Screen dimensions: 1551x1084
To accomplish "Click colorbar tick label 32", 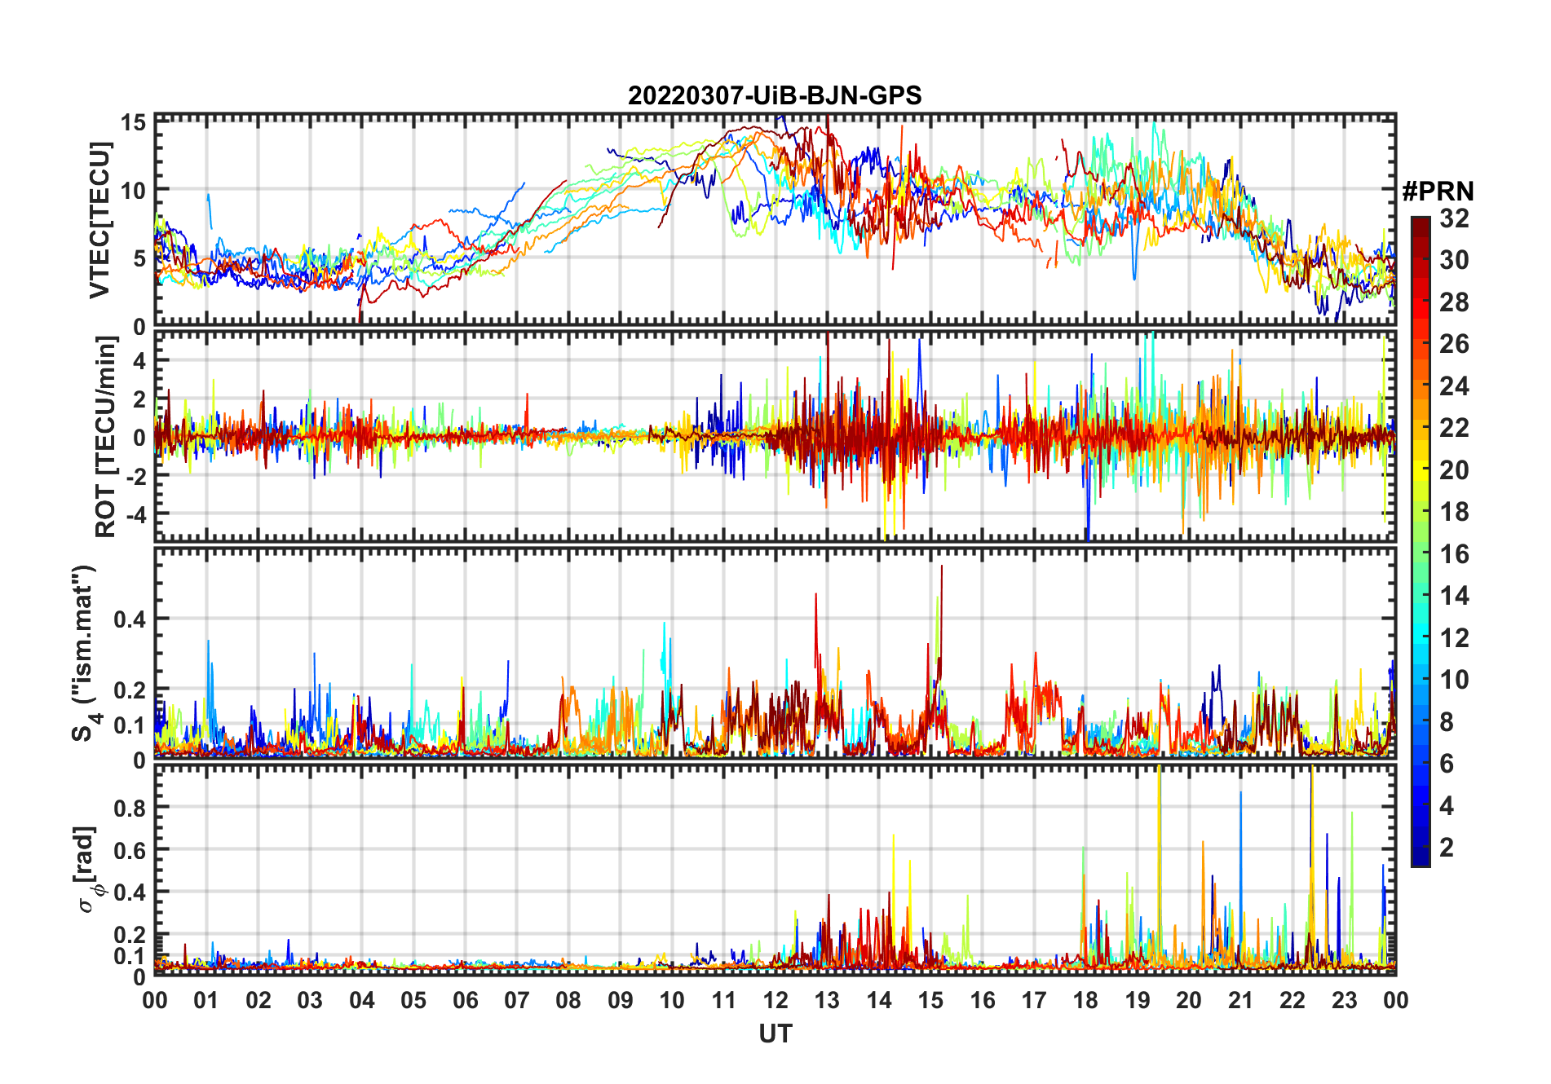I will point(1454,218).
